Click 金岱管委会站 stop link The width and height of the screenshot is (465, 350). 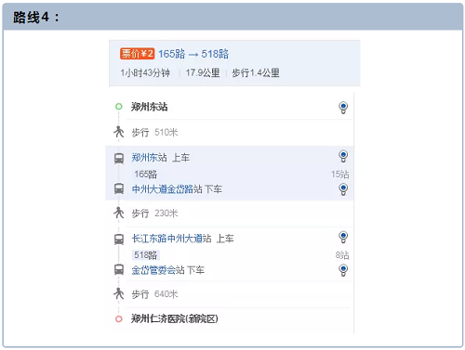[158, 270]
